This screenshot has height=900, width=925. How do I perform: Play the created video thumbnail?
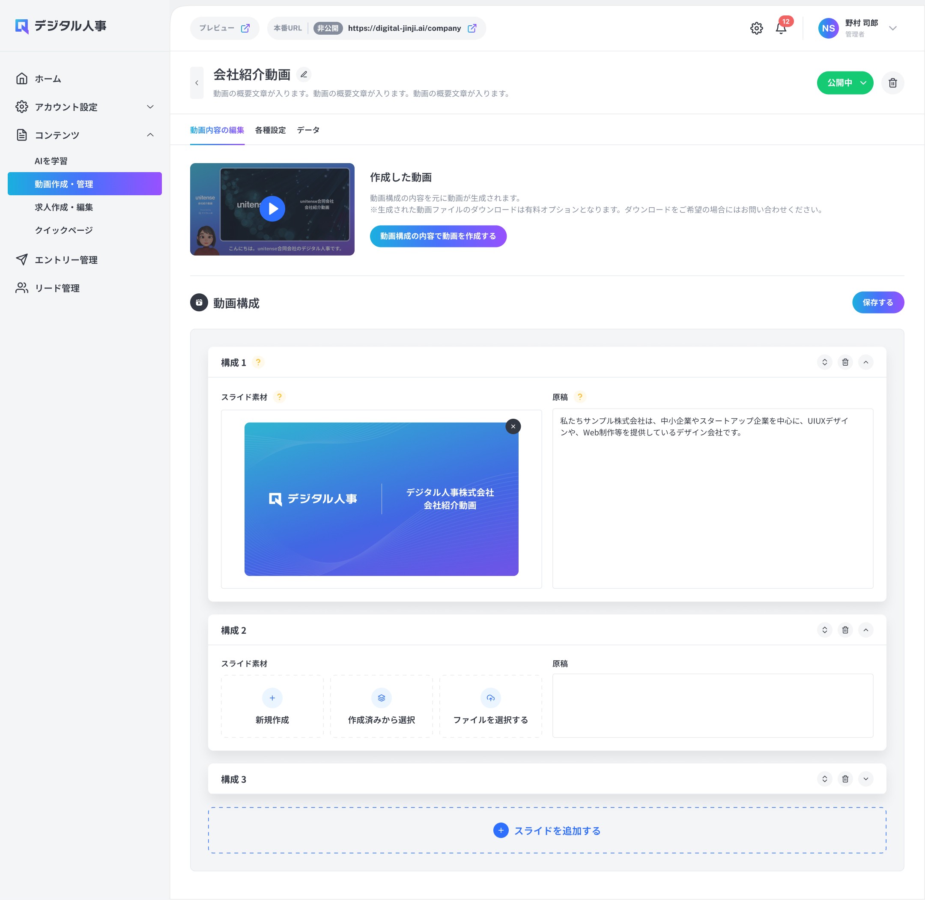[272, 209]
